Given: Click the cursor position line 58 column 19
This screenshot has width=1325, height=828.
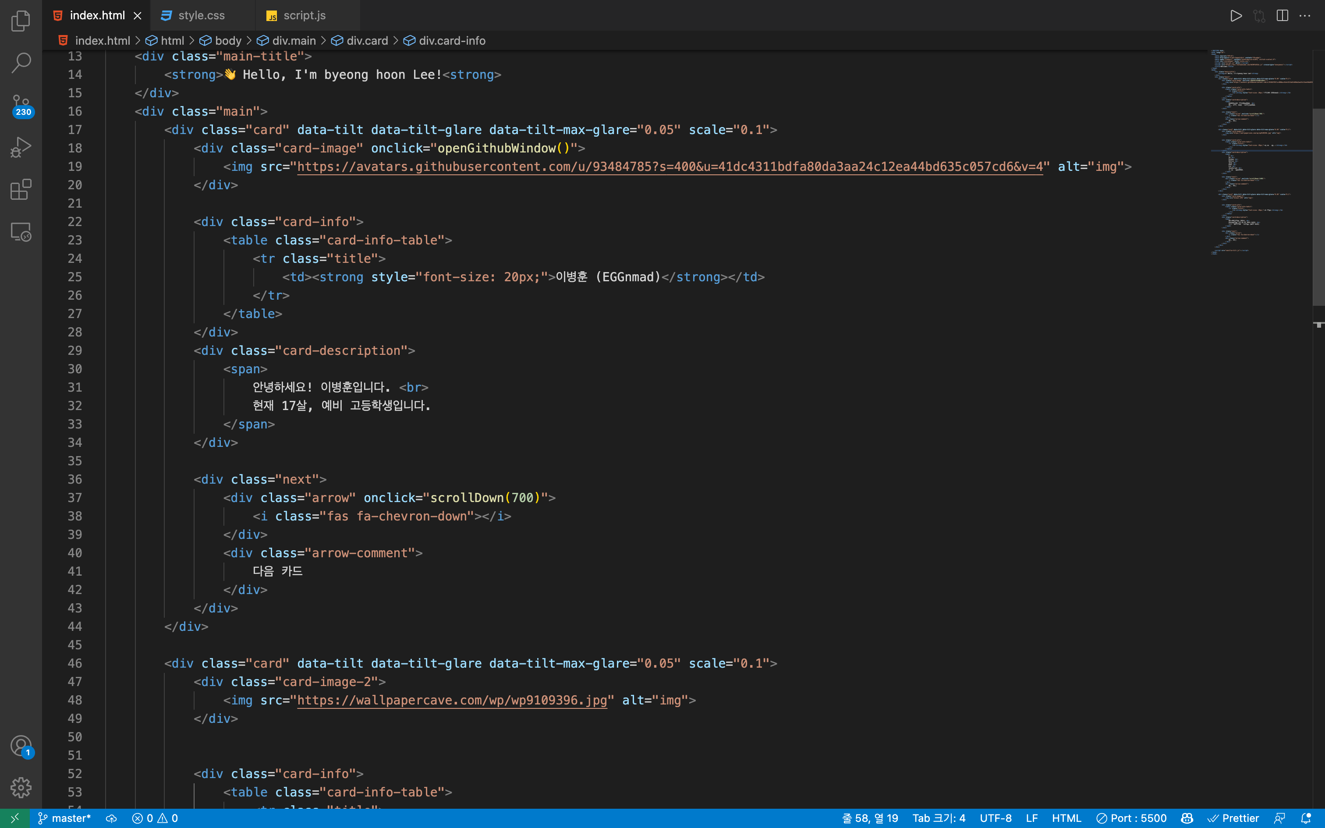Looking at the screenshot, I should tap(870, 818).
